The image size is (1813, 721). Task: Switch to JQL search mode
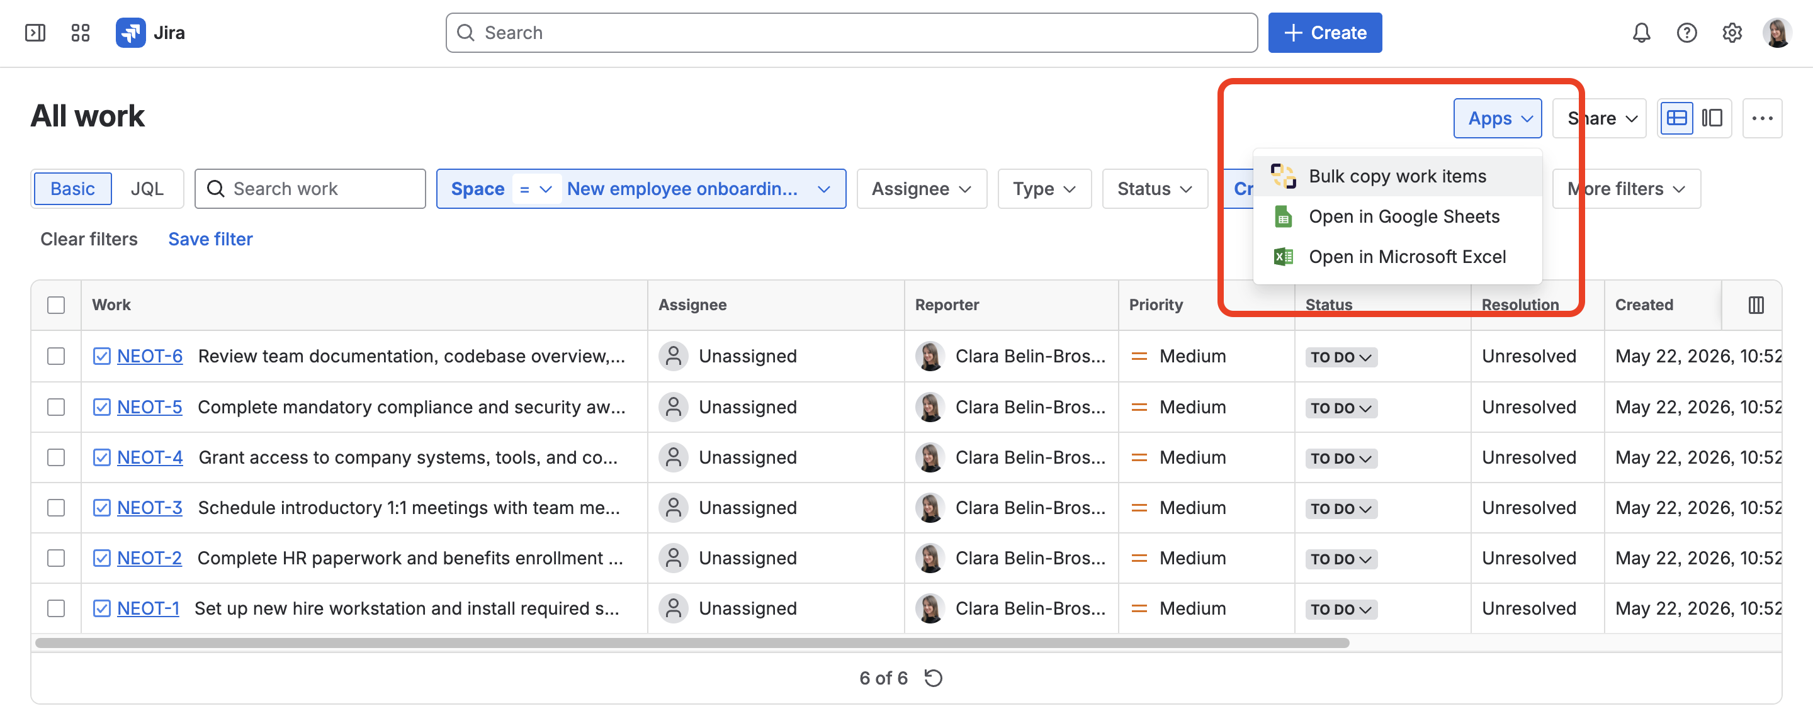tap(147, 189)
